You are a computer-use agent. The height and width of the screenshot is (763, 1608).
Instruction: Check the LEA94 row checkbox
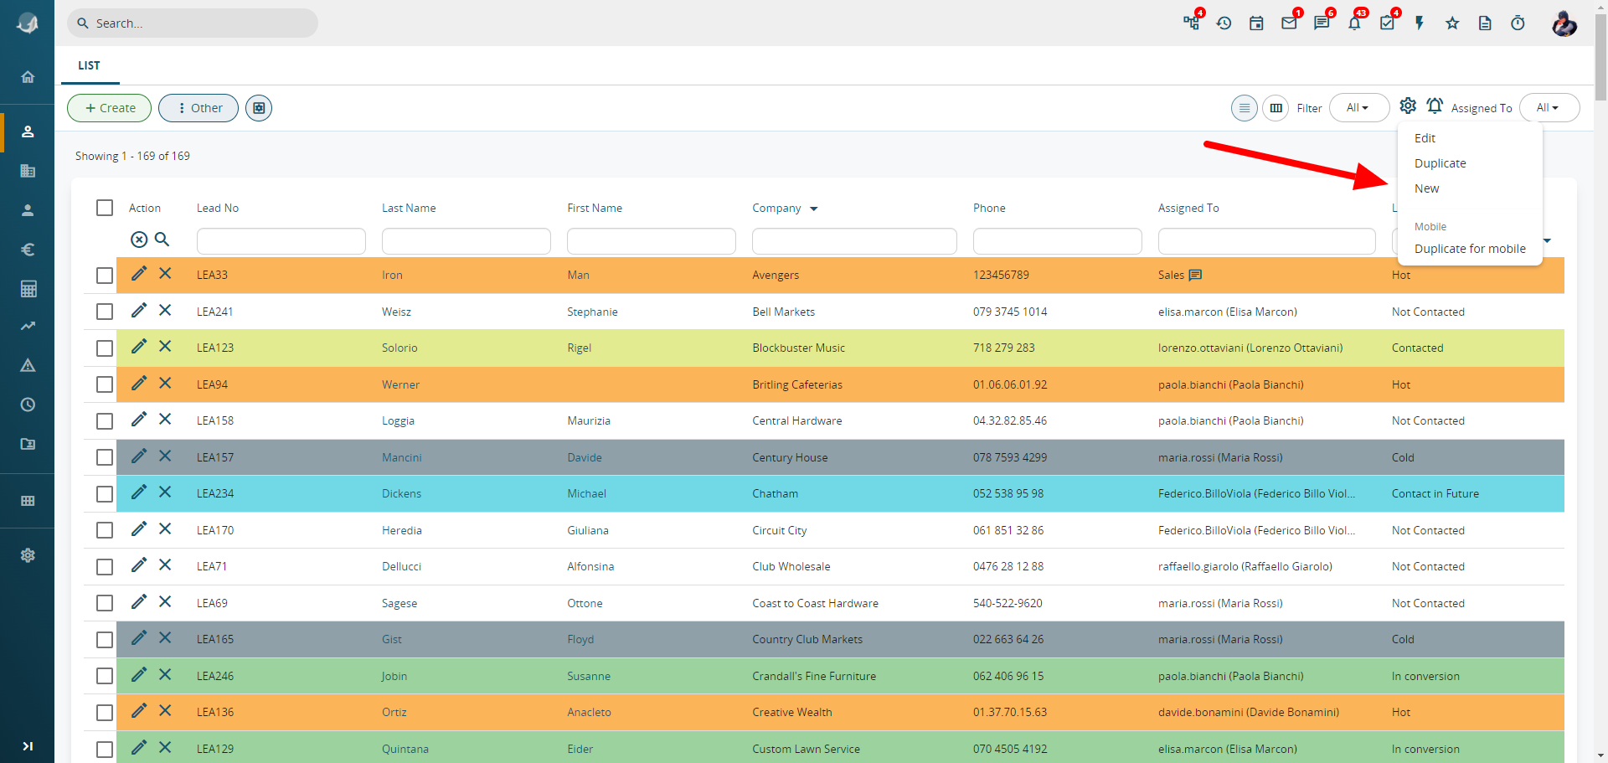tap(105, 384)
